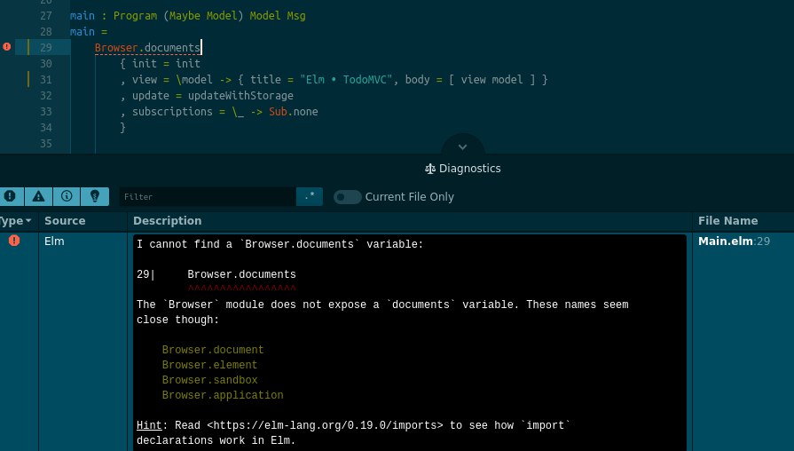Click red error icon in Elm diagnostics row

pyautogui.click(x=14, y=241)
